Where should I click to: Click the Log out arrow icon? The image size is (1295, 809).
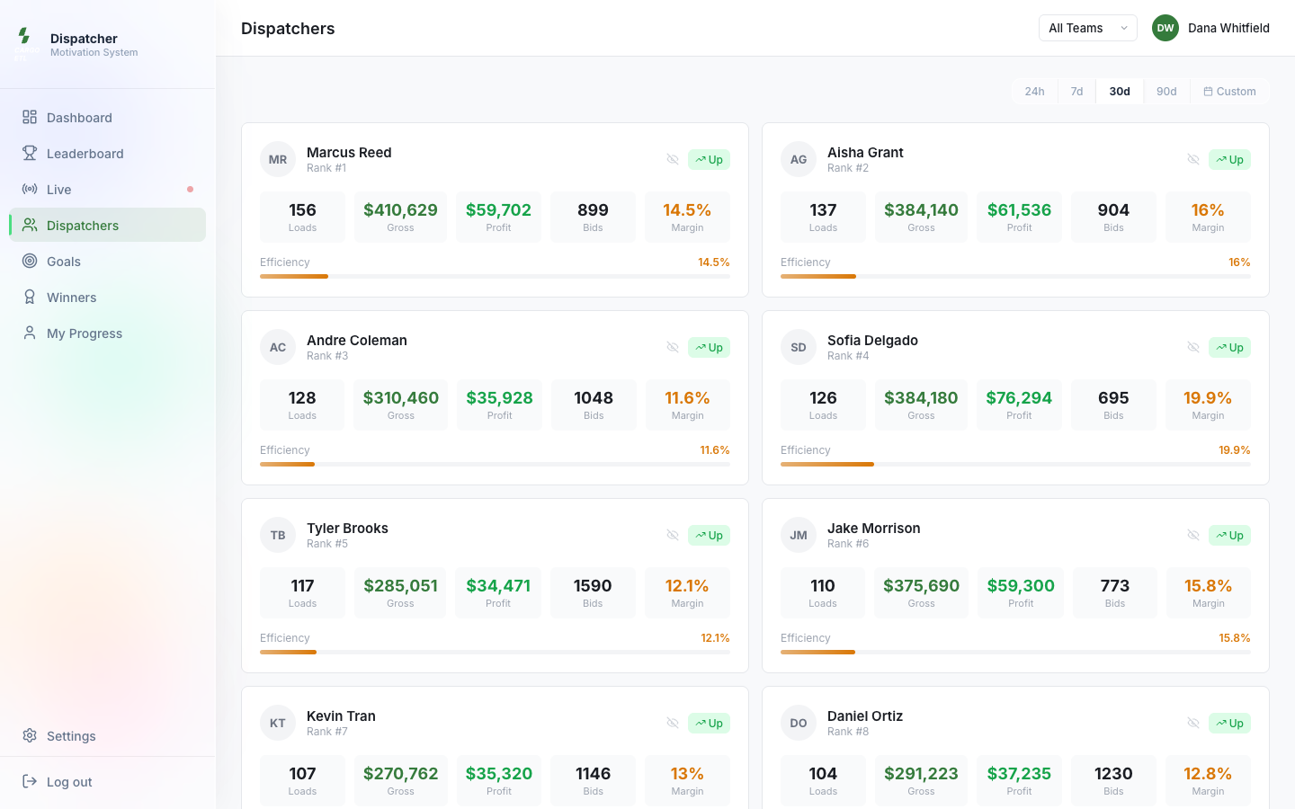pyautogui.click(x=30, y=781)
